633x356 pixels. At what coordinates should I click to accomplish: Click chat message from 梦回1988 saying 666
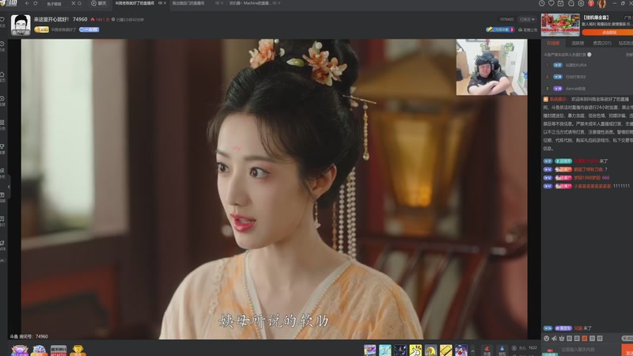(577, 177)
